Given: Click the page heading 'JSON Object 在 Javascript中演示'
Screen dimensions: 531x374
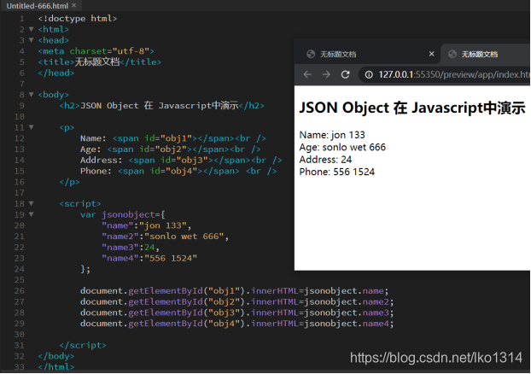Looking at the screenshot, I should tap(412, 108).
